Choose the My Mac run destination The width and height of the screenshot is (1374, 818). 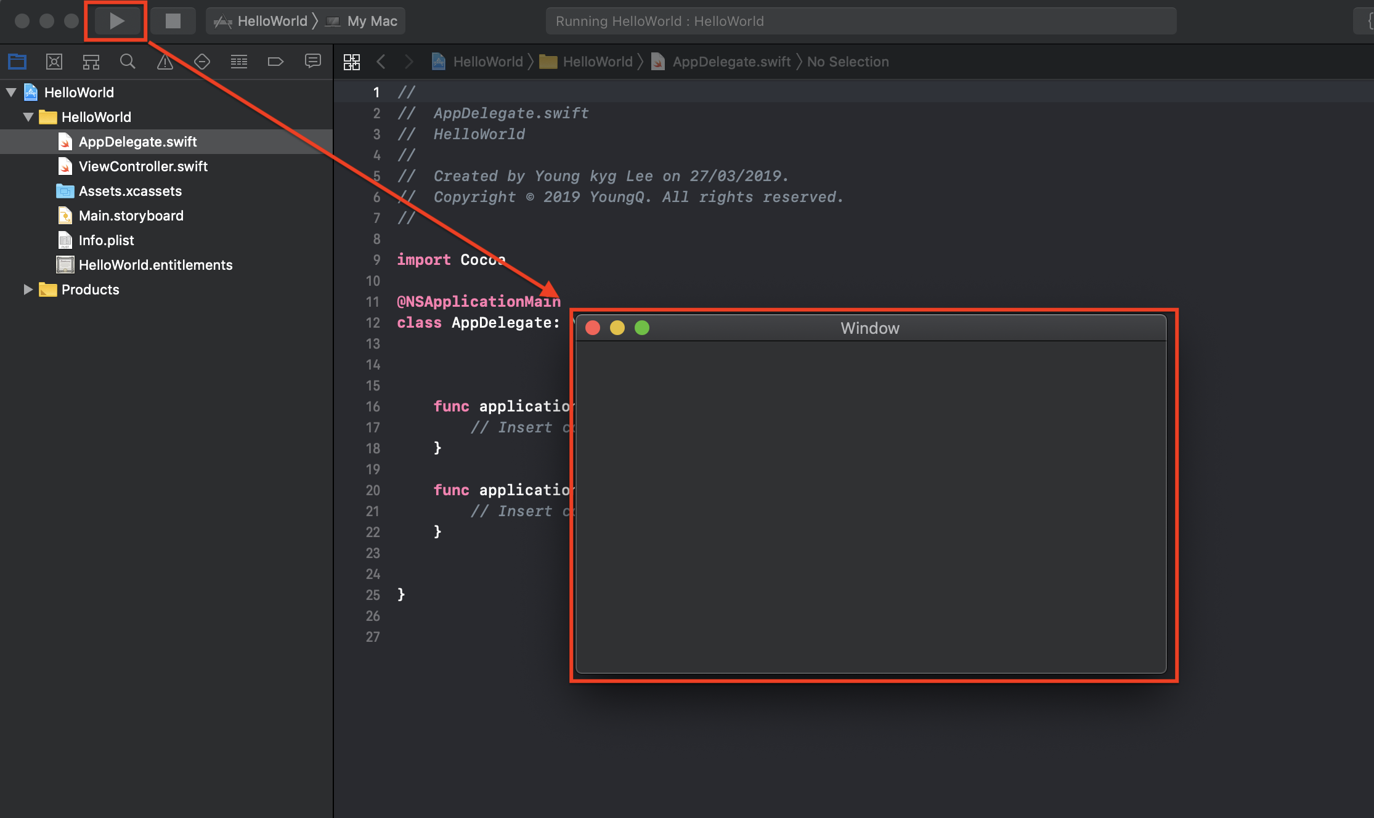coord(372,22)
